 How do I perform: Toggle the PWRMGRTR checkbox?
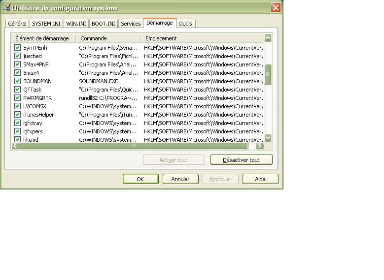click(x=17, y=97)
